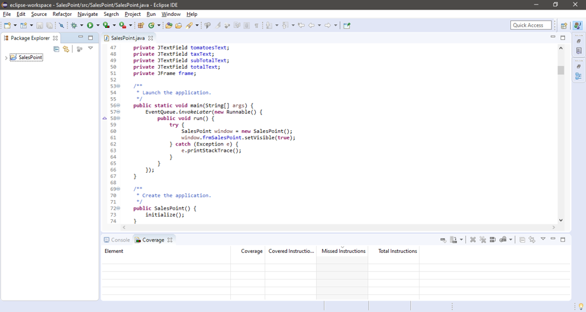Click the Open Task folder icon
The height and width of the screenshot is (312, 586).
point(179,25)
